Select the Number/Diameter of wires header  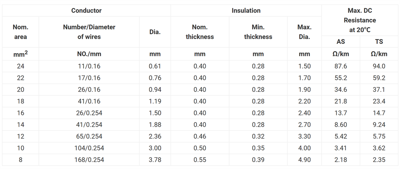point(89,32)
